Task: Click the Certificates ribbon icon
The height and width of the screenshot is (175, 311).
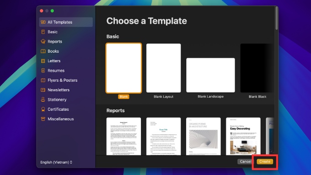Action: 43,109
